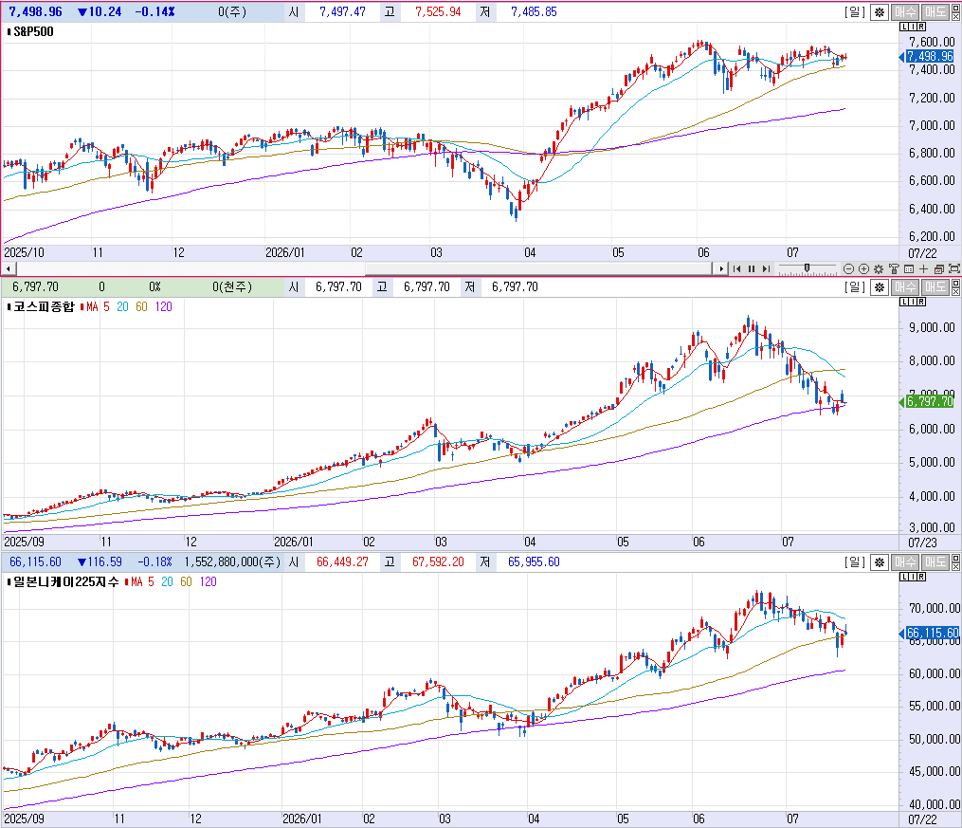Click MA 5 legend on 일본니케이225지수 chart

(140, 581)
